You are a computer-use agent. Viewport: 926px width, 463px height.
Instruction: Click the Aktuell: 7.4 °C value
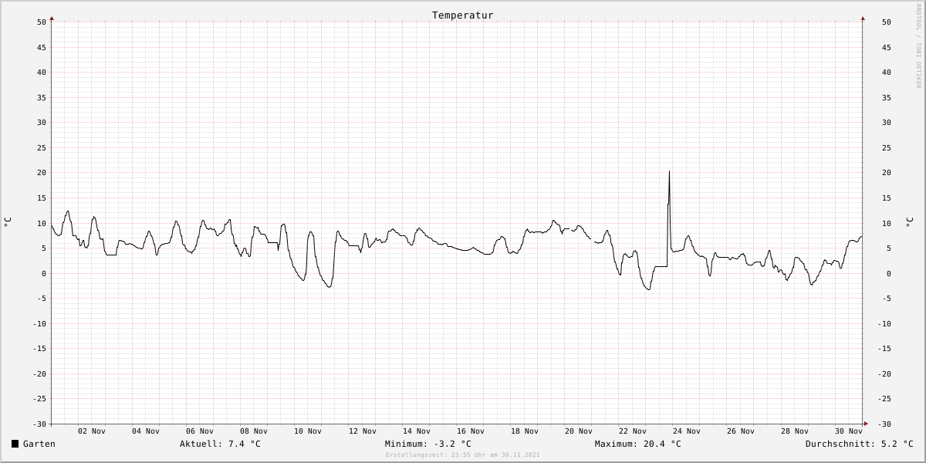pyautogui.click(x=220, y=444)
